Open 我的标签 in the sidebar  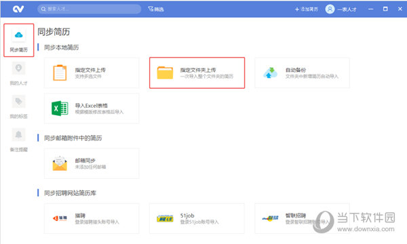(x=19, y=107)
